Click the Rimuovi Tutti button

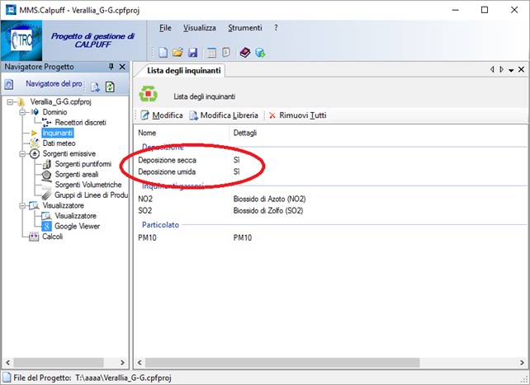click(297, 115)
